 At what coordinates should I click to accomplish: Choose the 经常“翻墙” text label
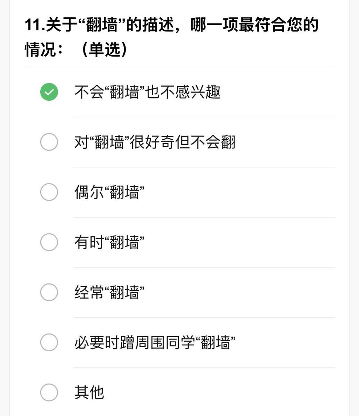109,292
